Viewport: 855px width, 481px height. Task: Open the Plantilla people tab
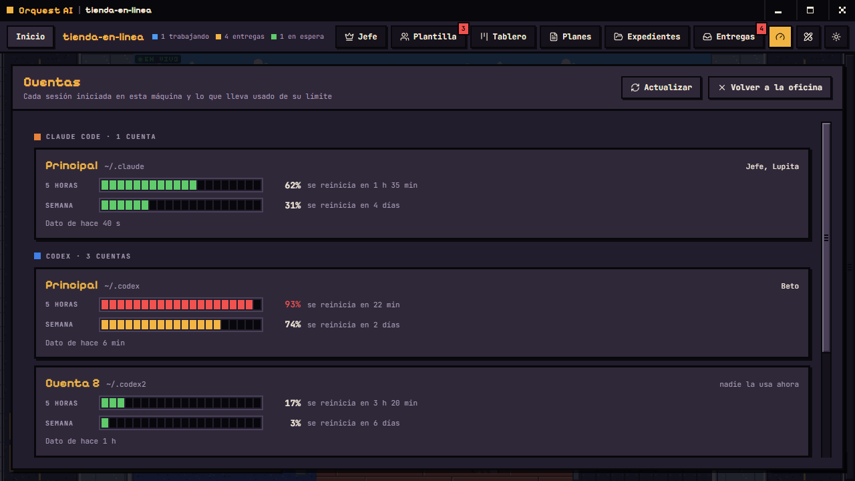428,37
